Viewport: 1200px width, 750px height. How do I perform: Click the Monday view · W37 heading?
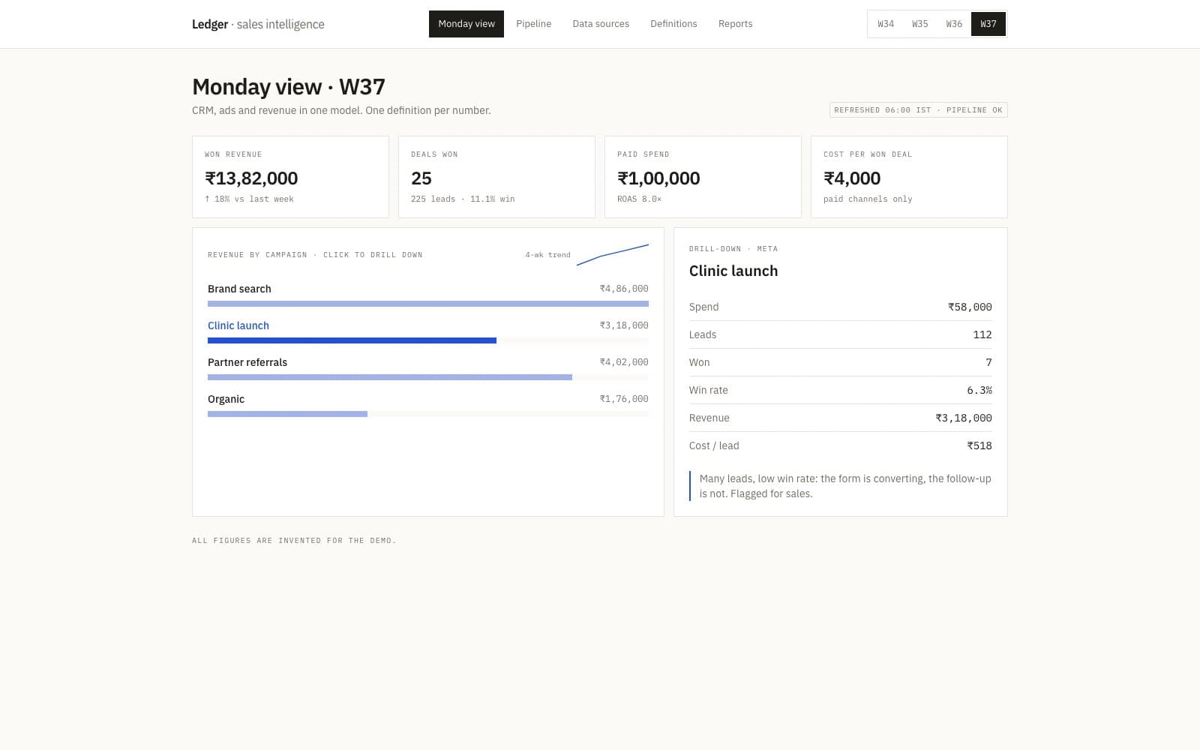pyautogui.click(x=289, y=87)
